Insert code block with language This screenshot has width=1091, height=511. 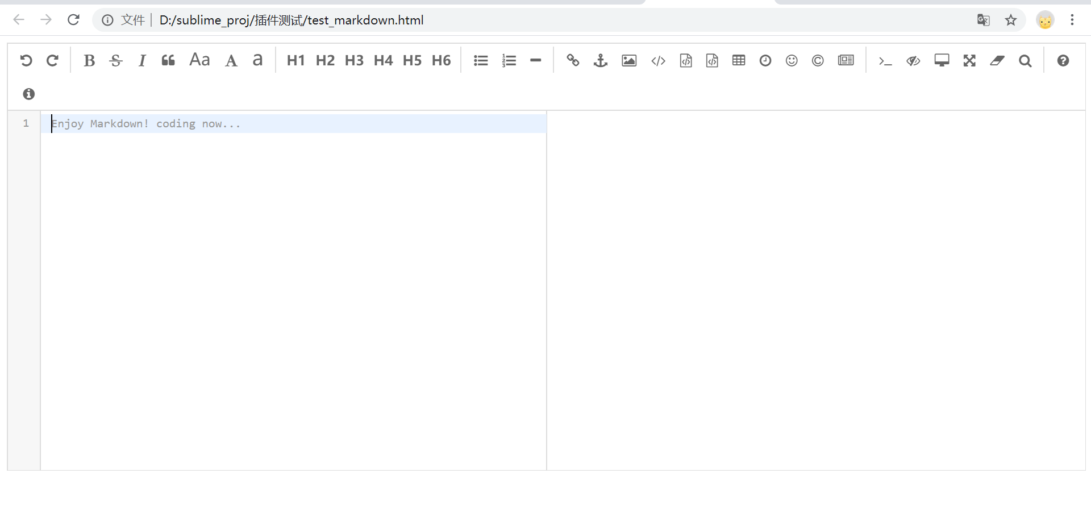click(712, 60)
